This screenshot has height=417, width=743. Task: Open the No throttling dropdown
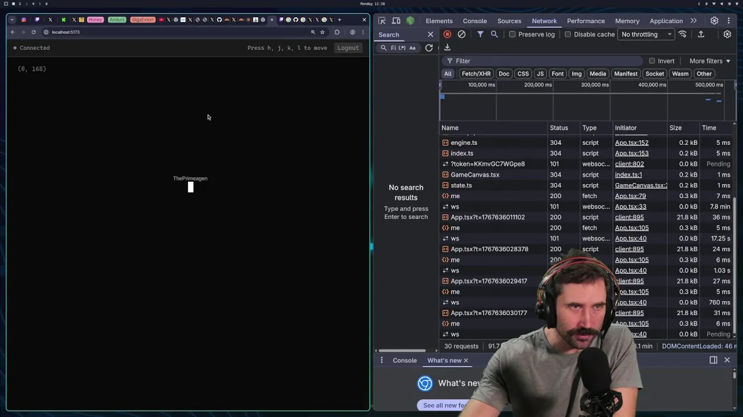click(646, 34)
